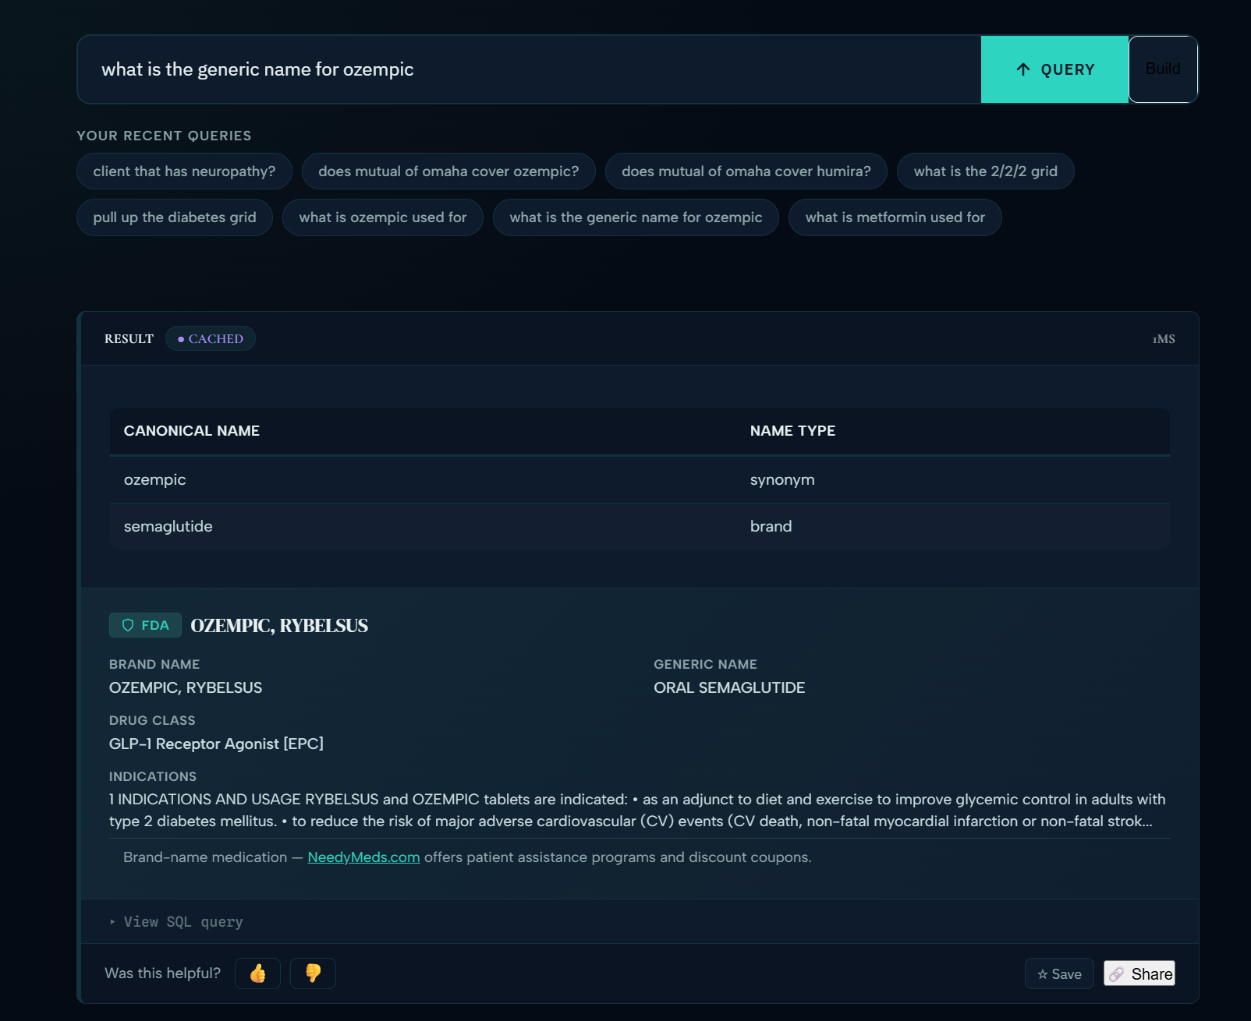The height and width of the screenshot is (1021, 1251).
Task: Select recent query 'what is metformin used for'
Action: click(x=895, y=217)
